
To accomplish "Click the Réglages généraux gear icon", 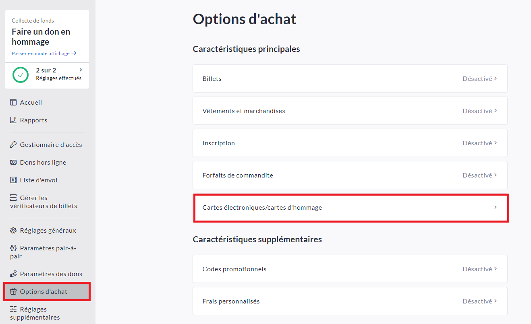I will [13, 231].
